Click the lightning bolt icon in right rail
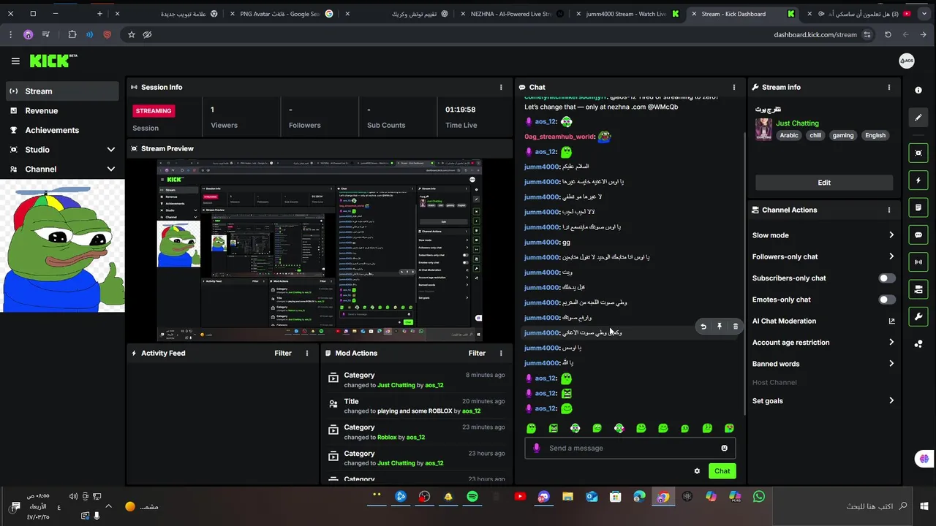The width and height of the screenshot is (936, 526). pyautogui.click(x=918, y=180)
